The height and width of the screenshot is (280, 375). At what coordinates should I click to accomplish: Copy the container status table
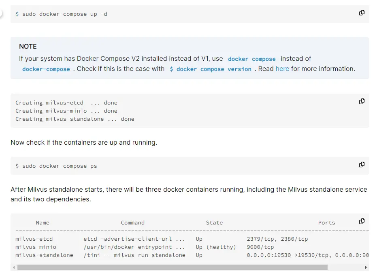click(x=362, y=221)
